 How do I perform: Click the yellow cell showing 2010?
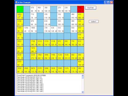[20, 43]
